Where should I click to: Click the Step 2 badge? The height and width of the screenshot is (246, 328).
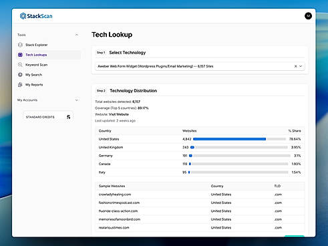(x=101, y=91)
